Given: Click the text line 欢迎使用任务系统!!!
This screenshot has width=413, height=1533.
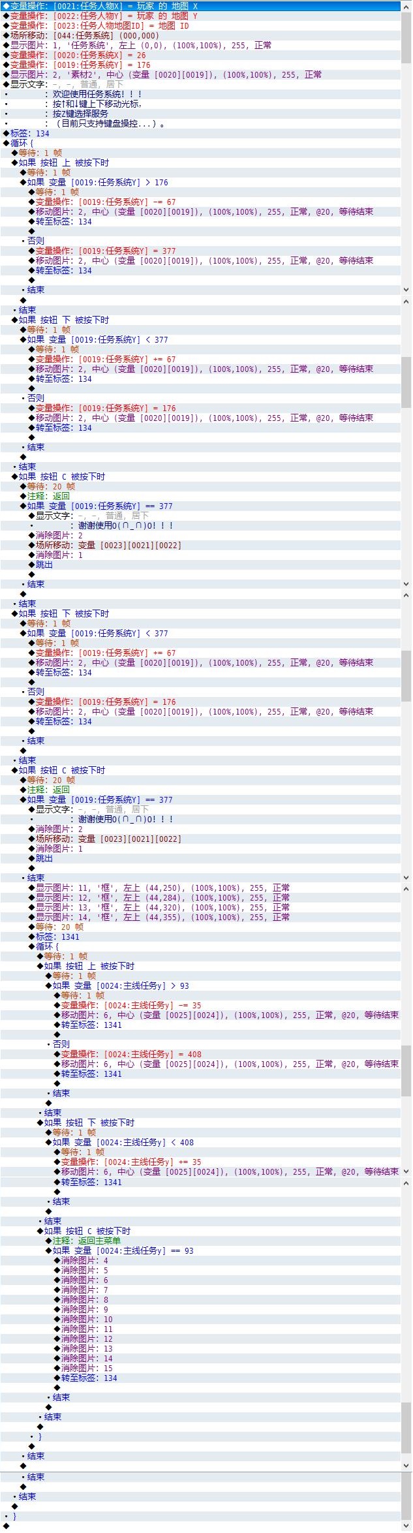Looking at the screenshot, I should pyautogui.click(x=97, y=94).
